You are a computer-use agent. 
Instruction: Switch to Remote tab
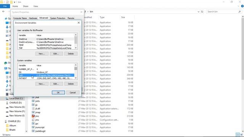[71, 18]
